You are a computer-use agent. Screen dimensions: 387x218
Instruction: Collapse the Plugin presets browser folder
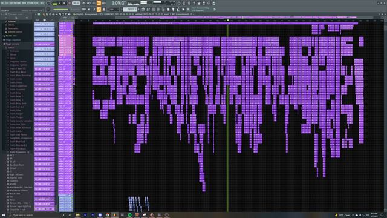[x=12, y=44]
